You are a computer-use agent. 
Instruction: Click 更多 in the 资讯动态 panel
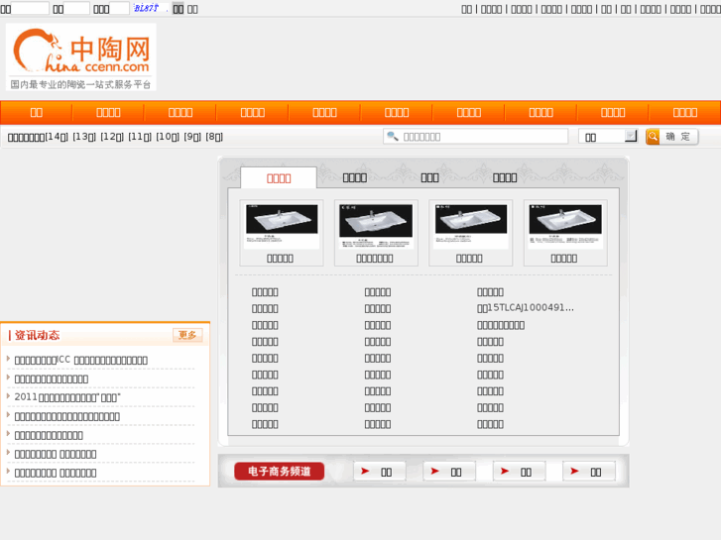click(x=187, y=335)
